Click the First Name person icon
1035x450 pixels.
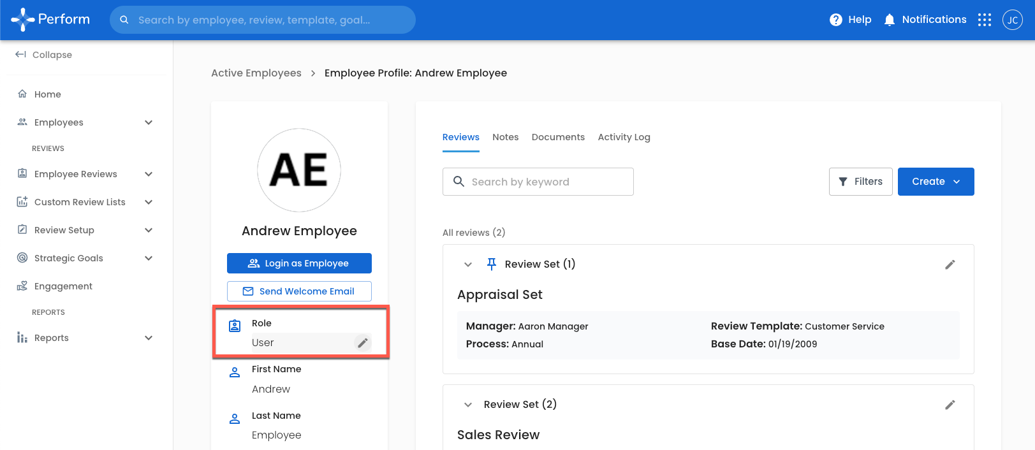235,372
